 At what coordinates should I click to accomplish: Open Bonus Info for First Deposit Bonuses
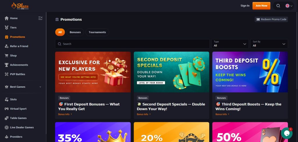coord(65,114)
